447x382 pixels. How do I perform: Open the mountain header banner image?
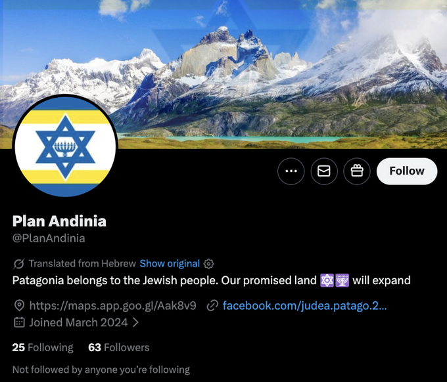[223, 74]
